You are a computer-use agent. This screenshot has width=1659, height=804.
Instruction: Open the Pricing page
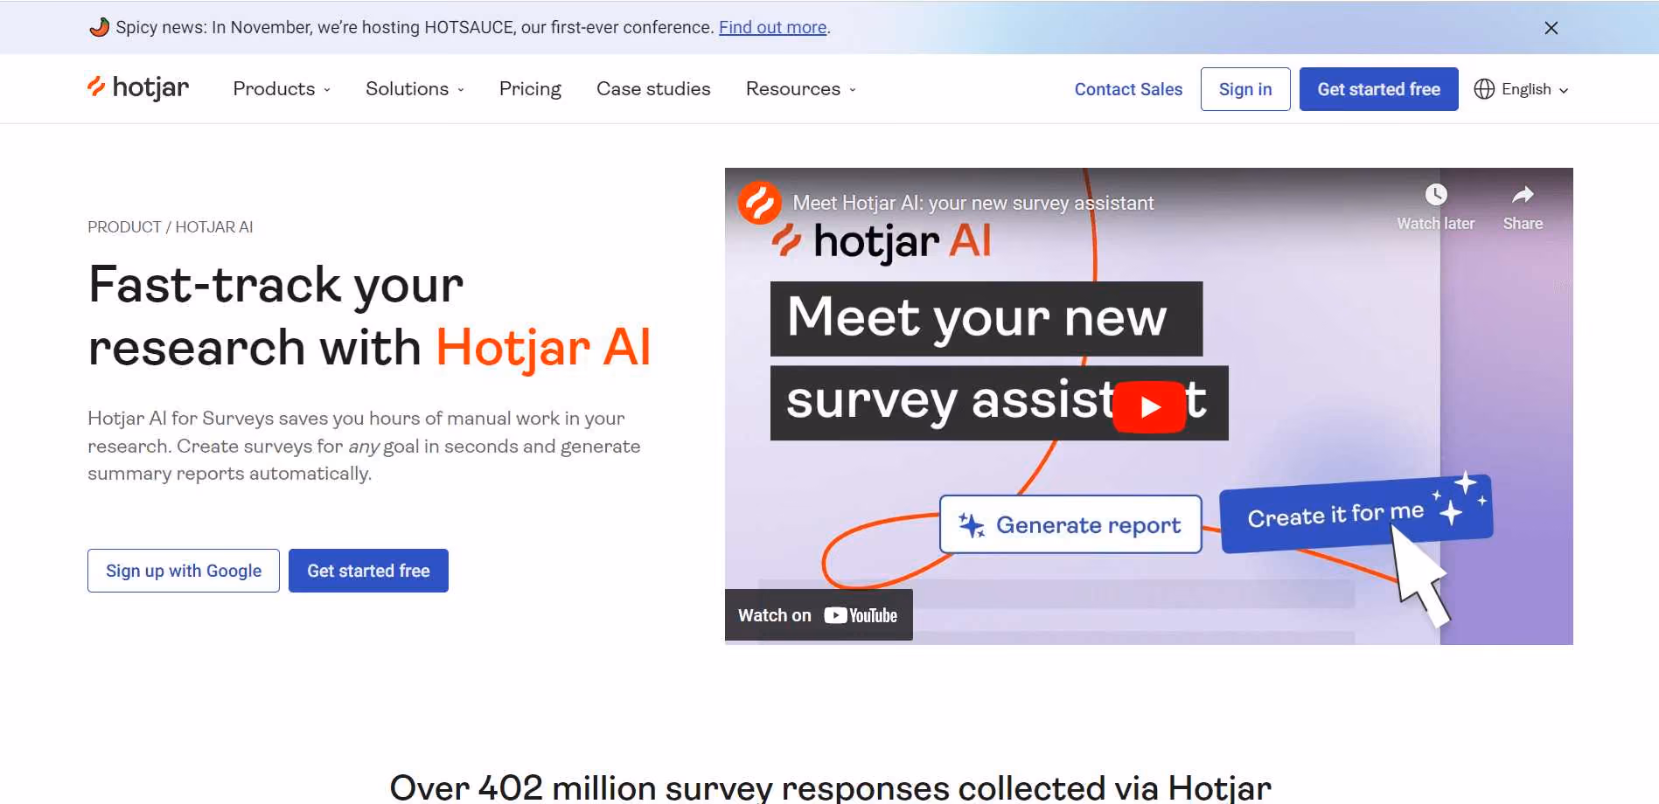tap(530, 89)
